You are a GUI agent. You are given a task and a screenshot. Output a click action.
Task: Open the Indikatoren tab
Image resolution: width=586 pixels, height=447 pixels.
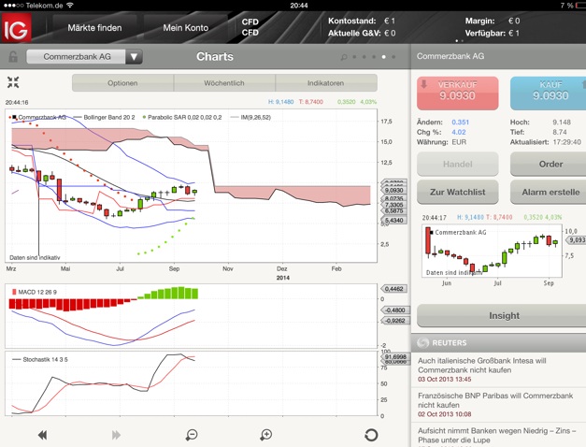[326, 83]
